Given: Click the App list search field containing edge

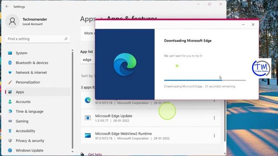Looking at the screenshot, I should tap(88, 60).
